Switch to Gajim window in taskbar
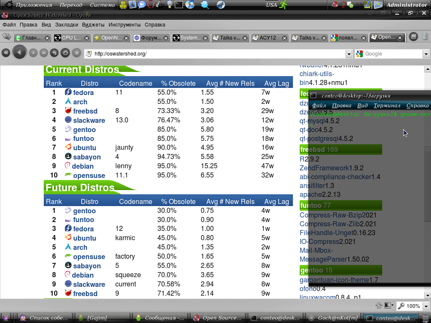431x323 pixels. 97,318
